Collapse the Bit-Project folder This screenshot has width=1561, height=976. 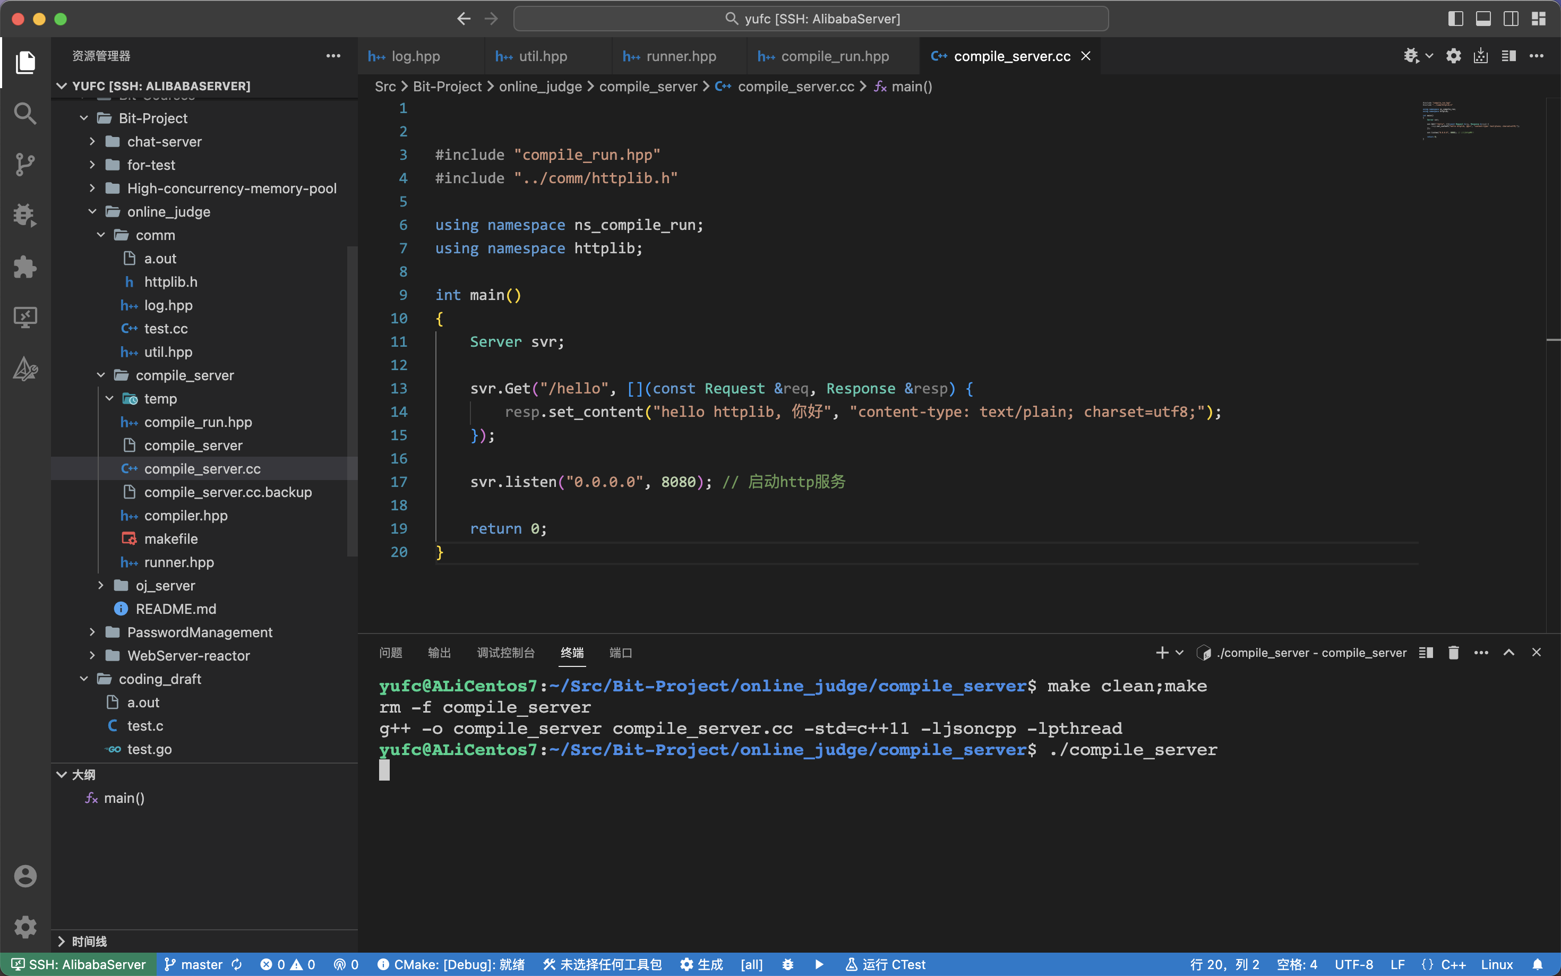tap(84, 118)
